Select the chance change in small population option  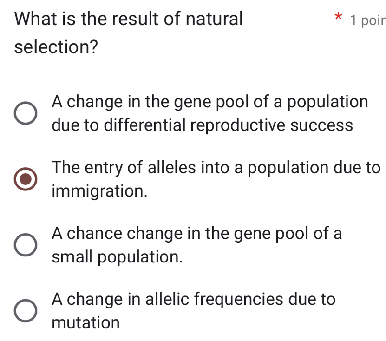26,245
